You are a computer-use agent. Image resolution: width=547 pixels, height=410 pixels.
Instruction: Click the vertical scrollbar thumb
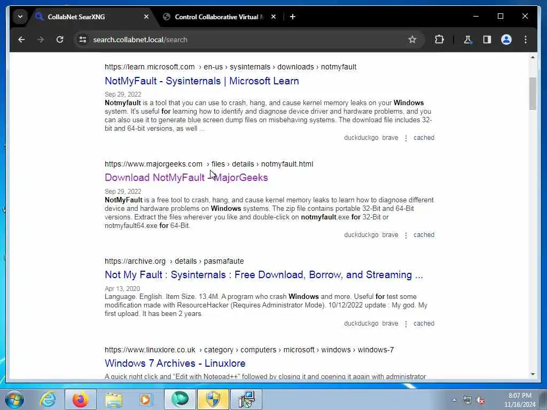pos(533,93)
